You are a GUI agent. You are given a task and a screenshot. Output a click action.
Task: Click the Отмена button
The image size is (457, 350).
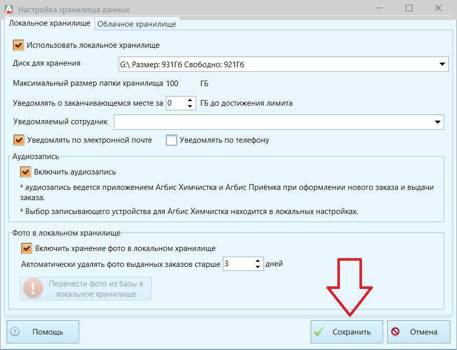coord(418,332)
